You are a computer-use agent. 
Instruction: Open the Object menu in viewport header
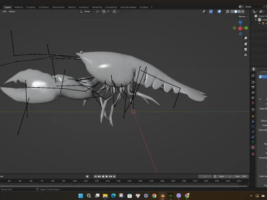(x=12, y=12)
